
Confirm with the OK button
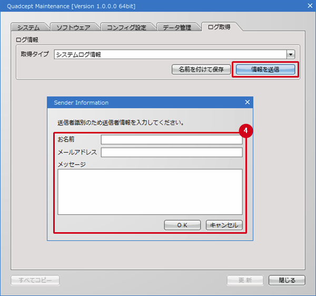(x=182, y=225)
